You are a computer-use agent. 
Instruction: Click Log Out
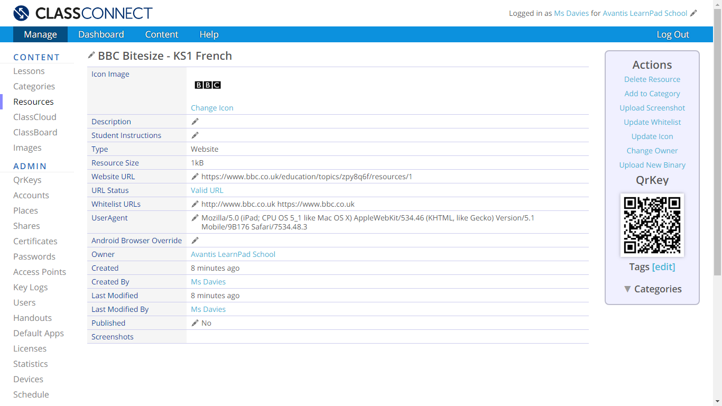click(x=673, y=34)
